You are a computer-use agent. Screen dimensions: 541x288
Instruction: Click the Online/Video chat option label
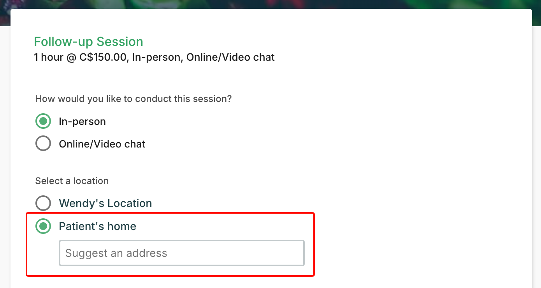pyautogui.click(x=102, y=144)
